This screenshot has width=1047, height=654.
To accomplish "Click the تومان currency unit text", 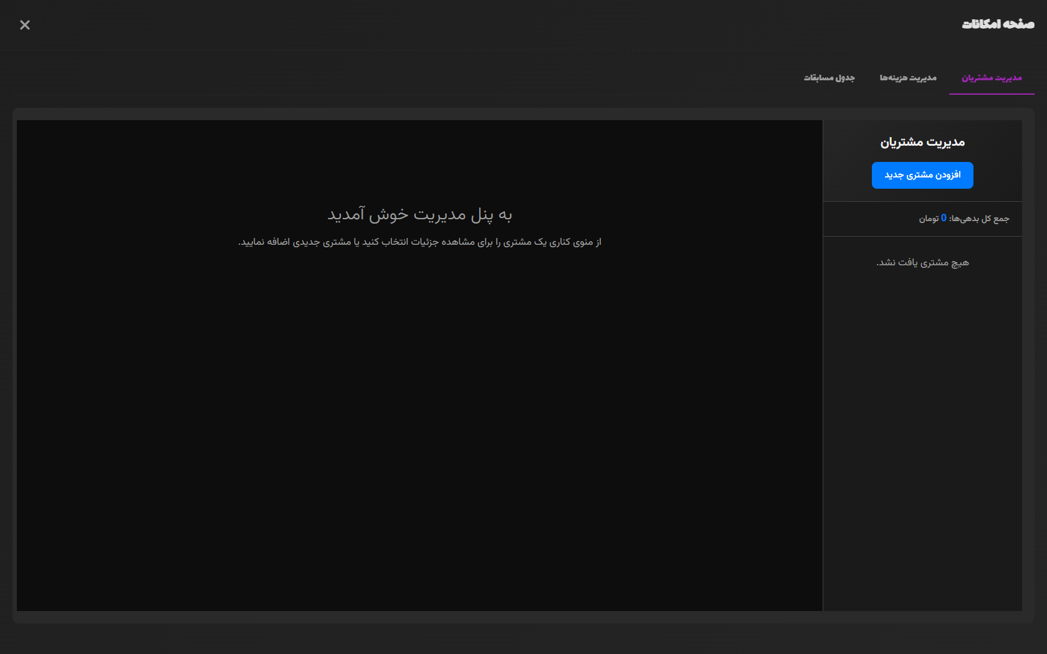I will pos(929,219).
